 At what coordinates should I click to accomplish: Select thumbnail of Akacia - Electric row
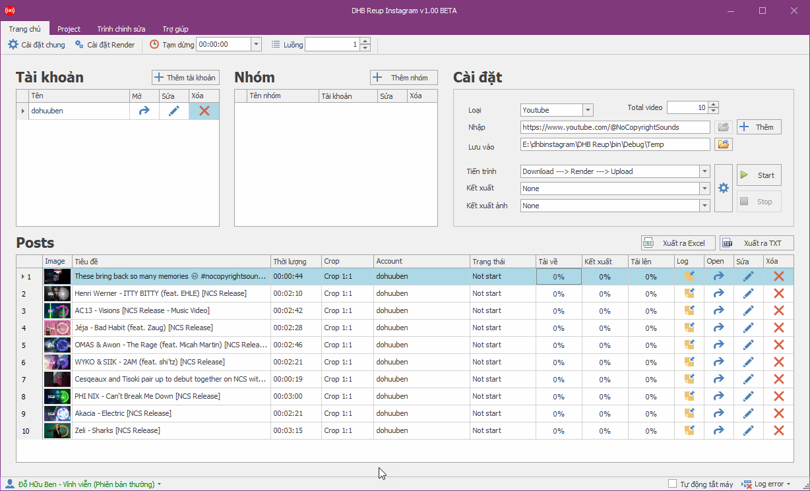[x=57, y=413]
